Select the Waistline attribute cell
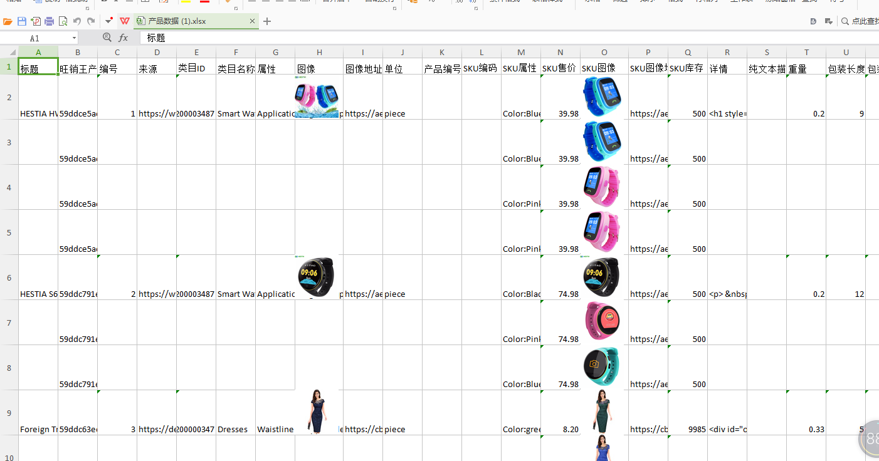 point(275,413)
